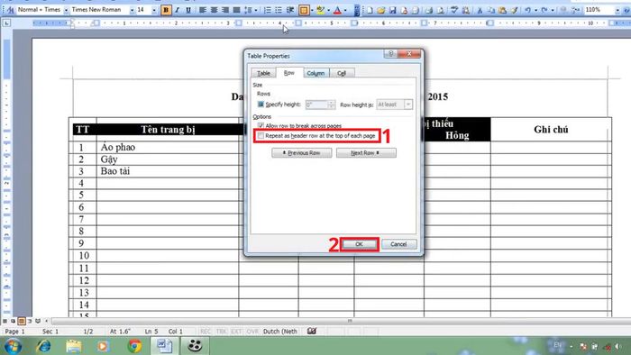Align text left with the toolbar icon
Image resolution: width=631 pixels, height=355 pixels.
point(203,10)
